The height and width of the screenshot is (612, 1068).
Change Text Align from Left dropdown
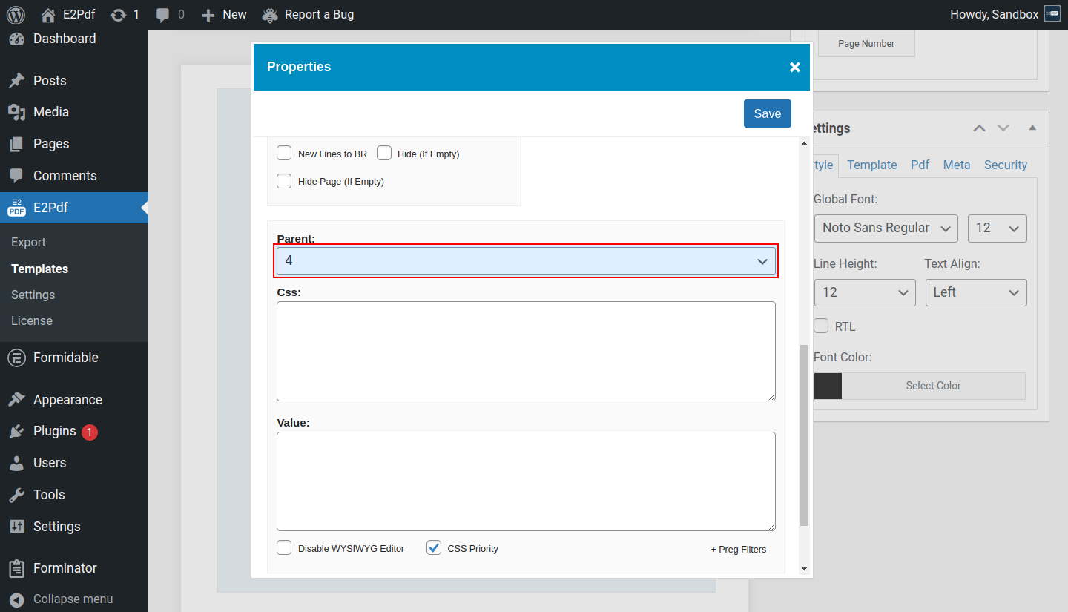point(975,292)
